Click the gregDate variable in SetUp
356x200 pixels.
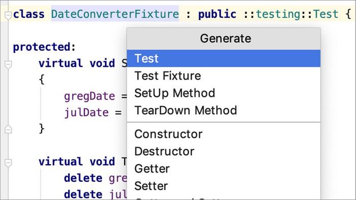click(90, 96)
